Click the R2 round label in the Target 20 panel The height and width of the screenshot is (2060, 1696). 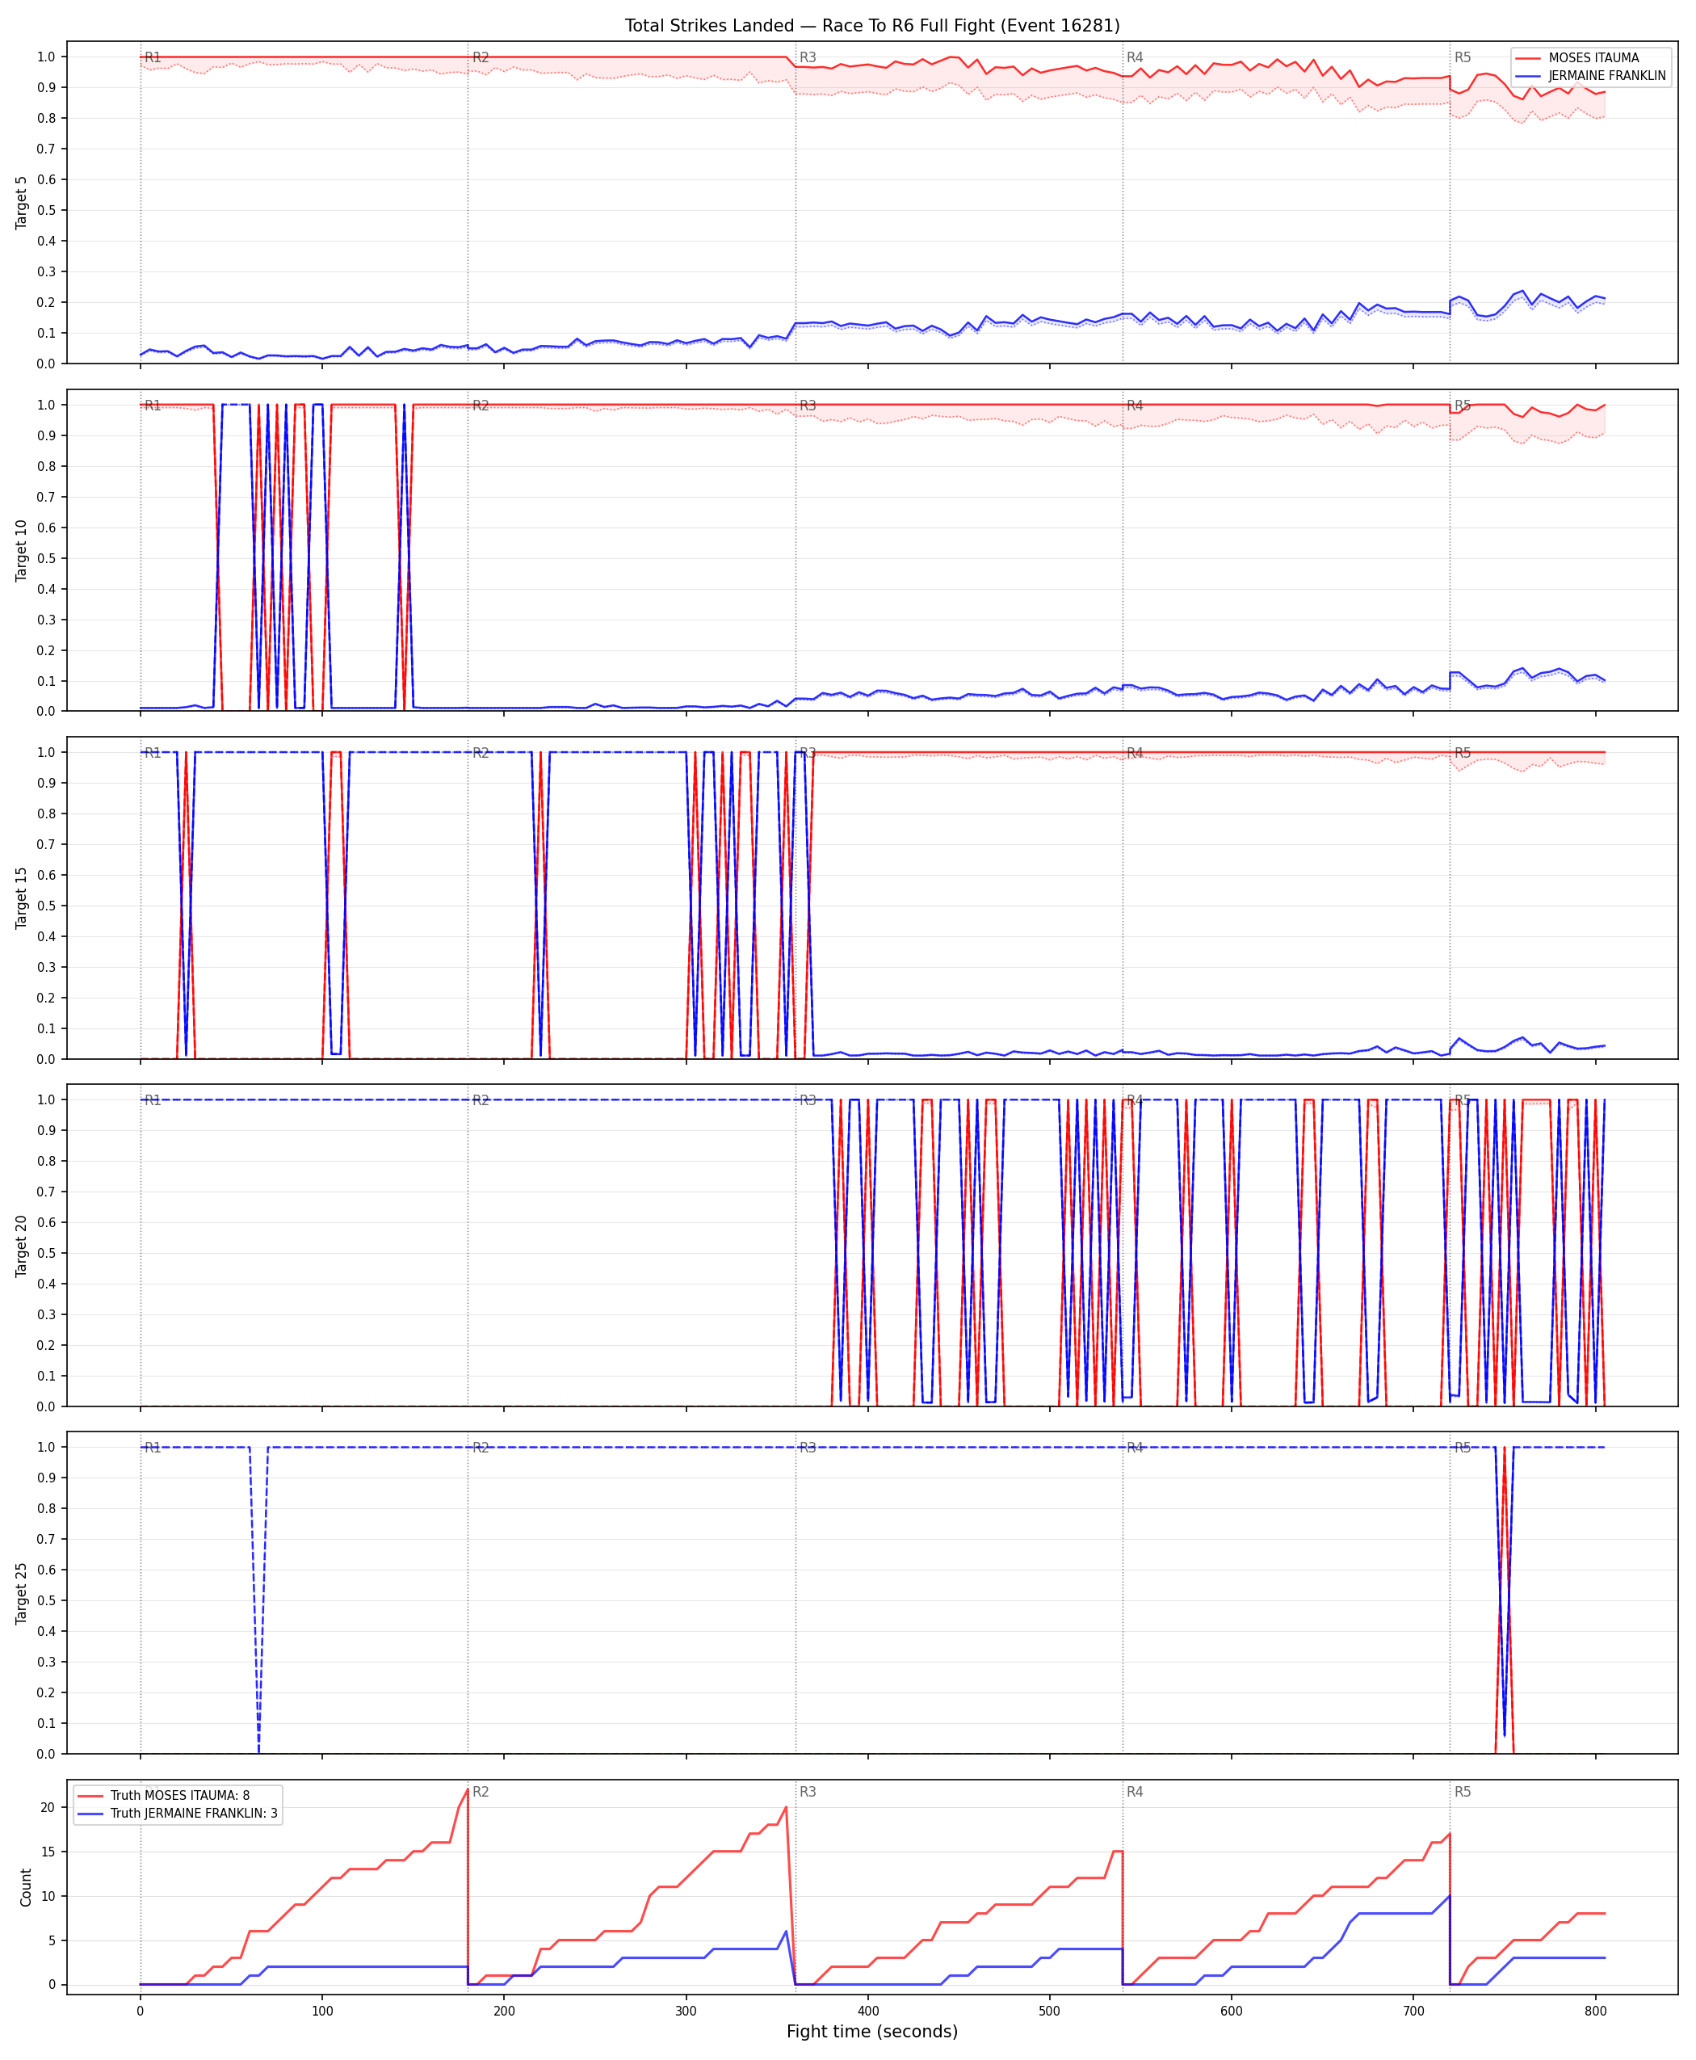481,1100
